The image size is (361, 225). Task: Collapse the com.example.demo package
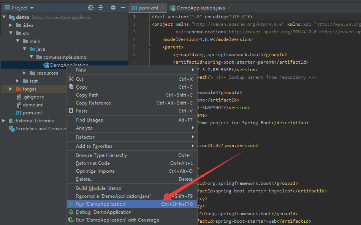(31, 57)
